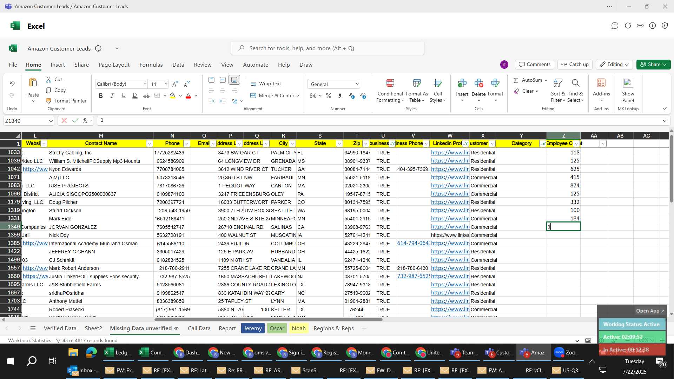Image resolution: width=674 pixels, height=379 pixels.
Task: Switch to the Jeremy sheet tab
Action: click(253, 328)
